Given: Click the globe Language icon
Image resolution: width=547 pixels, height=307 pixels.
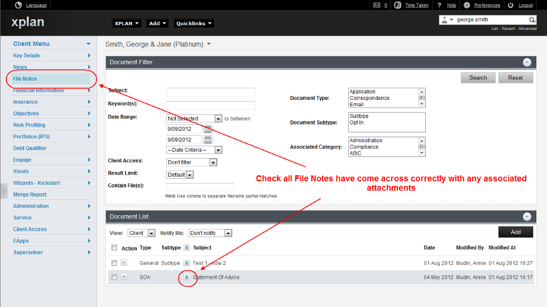Looking at the screenshot, I should click(18, 5).
